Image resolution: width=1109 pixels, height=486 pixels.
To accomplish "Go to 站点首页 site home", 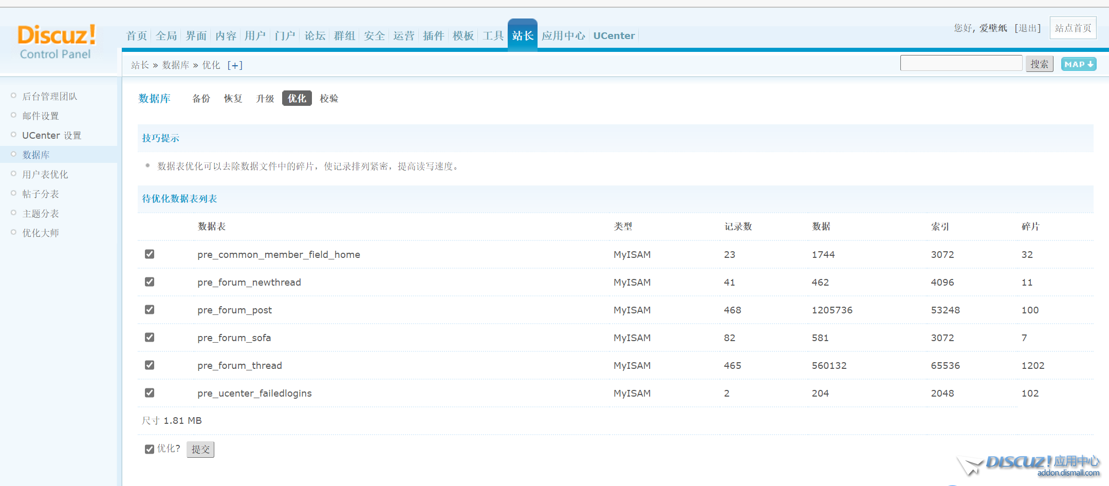I will click(1073, 28).
